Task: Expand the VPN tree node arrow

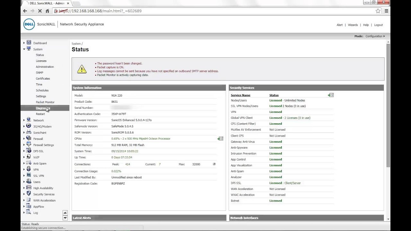Action: 24,170
